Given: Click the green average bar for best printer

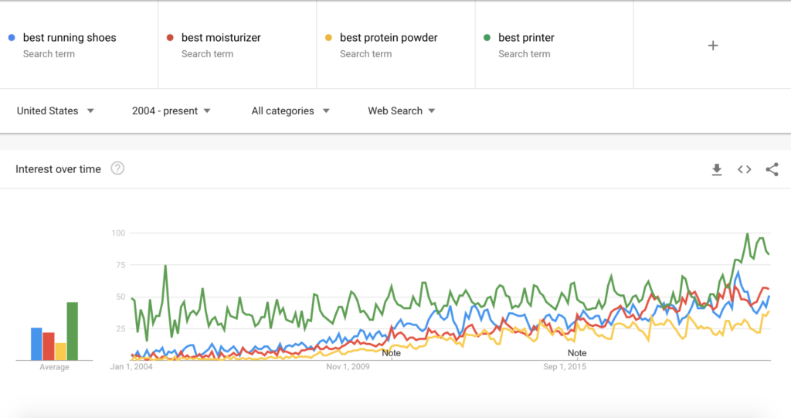Looking at the screenshot, I should point(72,331).
